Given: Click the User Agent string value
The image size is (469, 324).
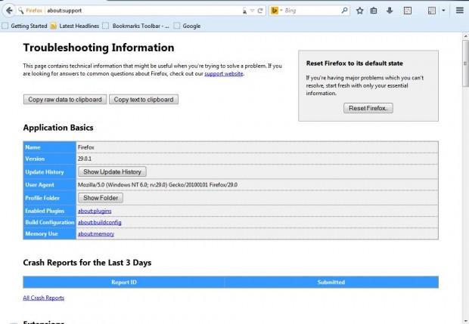Looking at the screenshot, I should coord(157,185).
